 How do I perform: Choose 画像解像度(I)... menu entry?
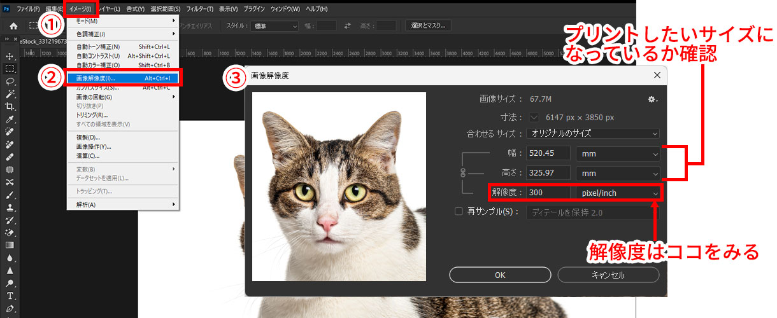pos(124,78)
